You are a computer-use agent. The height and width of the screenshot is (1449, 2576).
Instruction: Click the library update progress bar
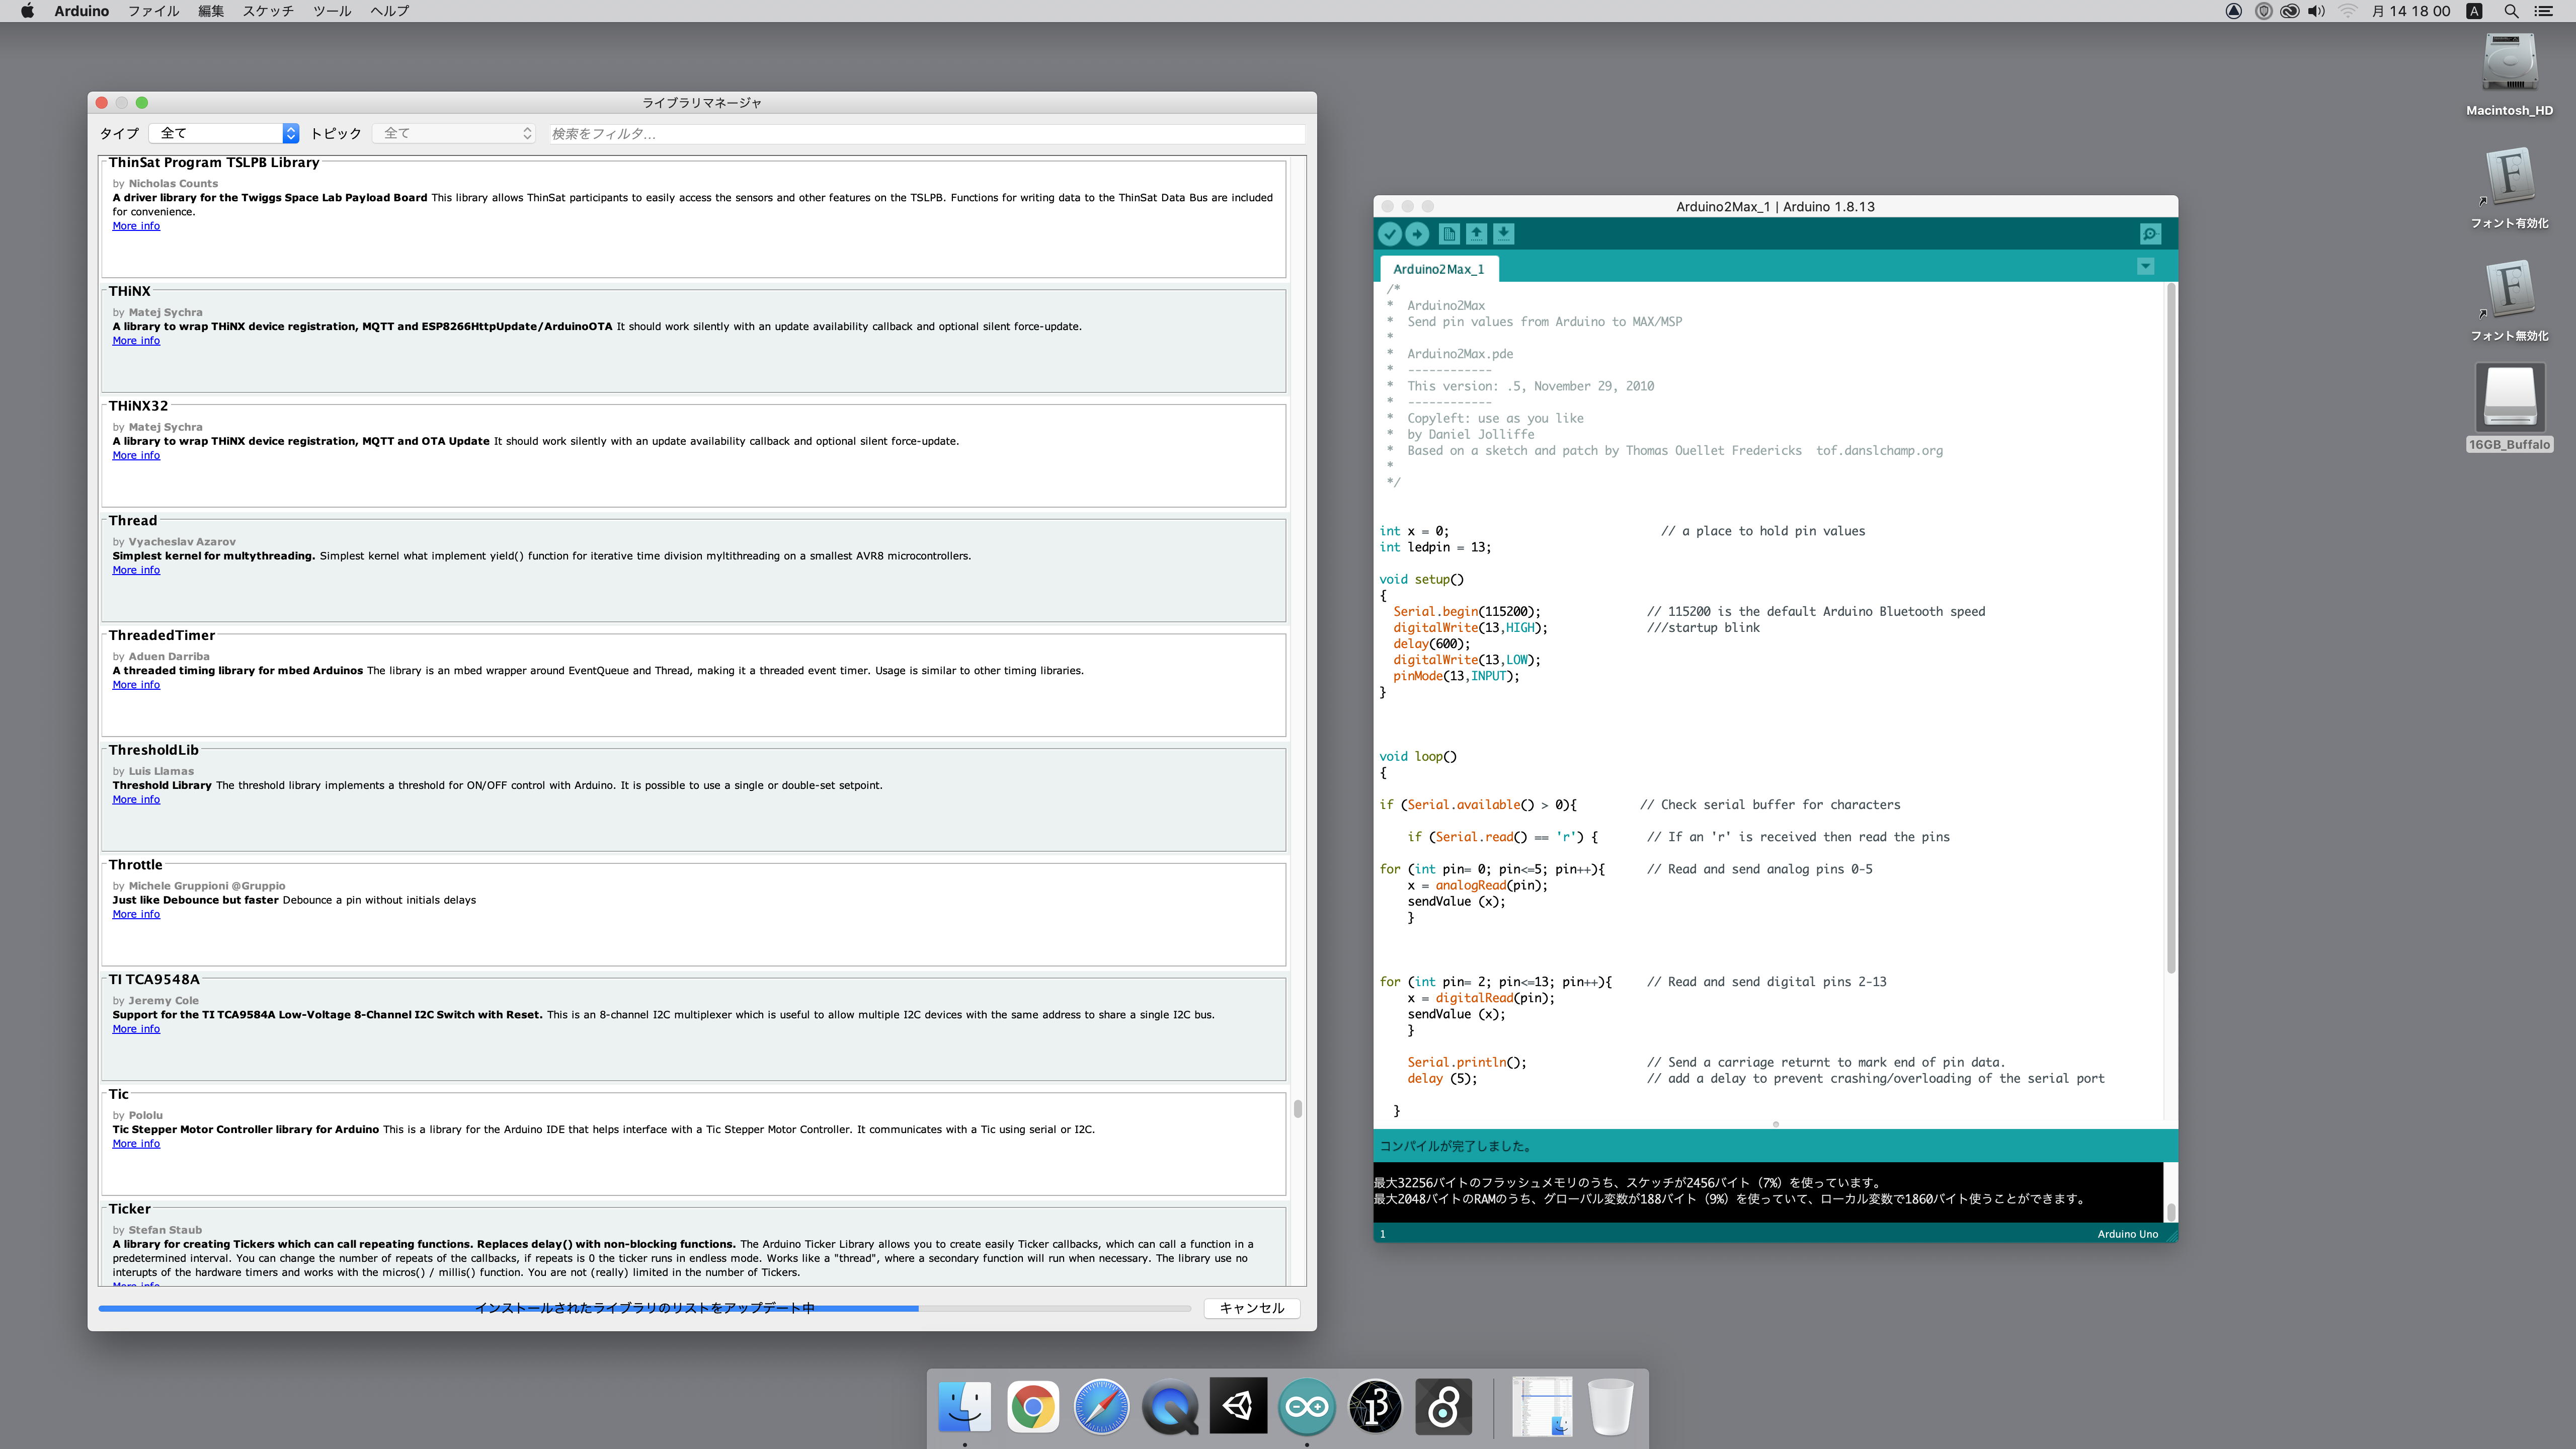[644, 1308]
